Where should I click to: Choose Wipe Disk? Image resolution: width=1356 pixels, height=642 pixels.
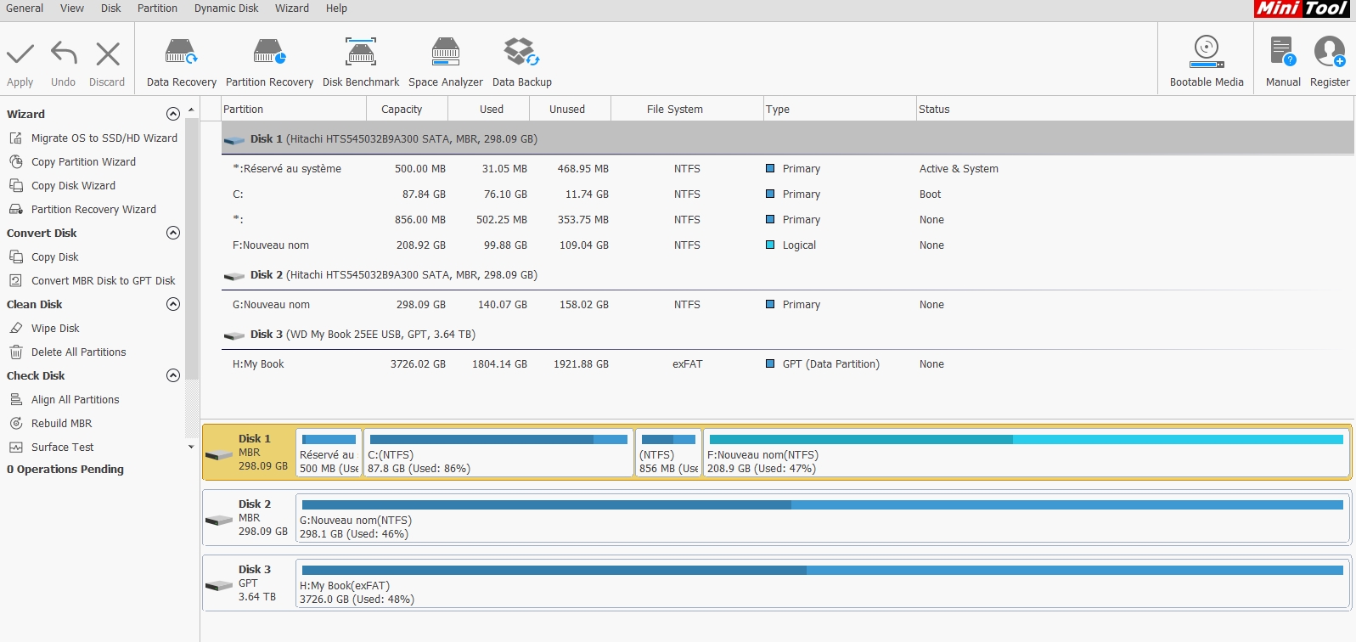[55, 328]
